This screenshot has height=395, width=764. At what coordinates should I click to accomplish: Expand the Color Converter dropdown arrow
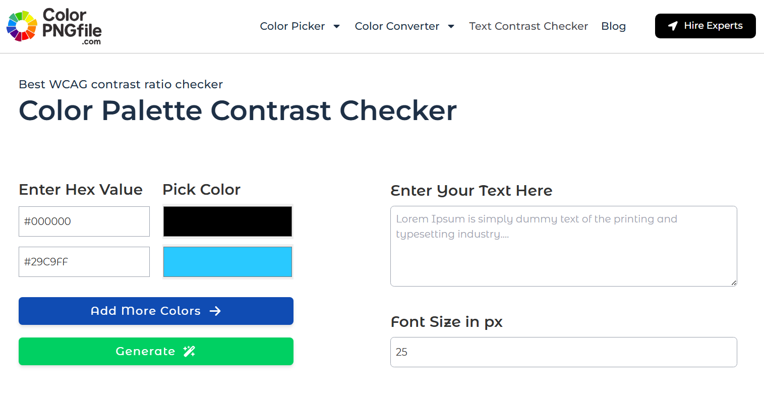[451, 26]
